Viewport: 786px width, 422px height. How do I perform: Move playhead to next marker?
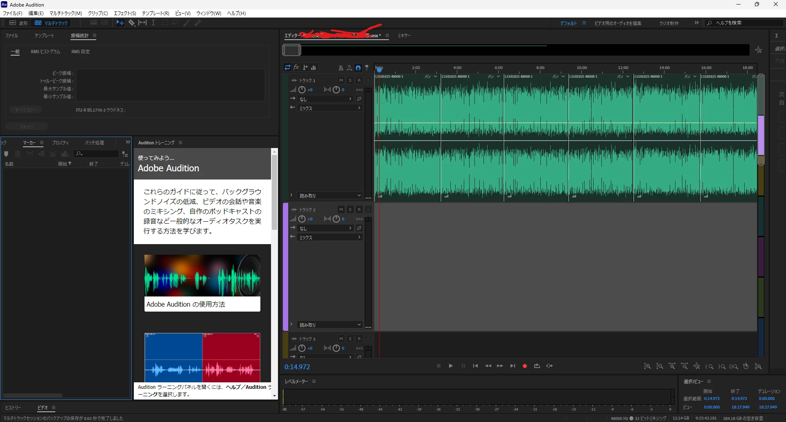coord(513,366)
